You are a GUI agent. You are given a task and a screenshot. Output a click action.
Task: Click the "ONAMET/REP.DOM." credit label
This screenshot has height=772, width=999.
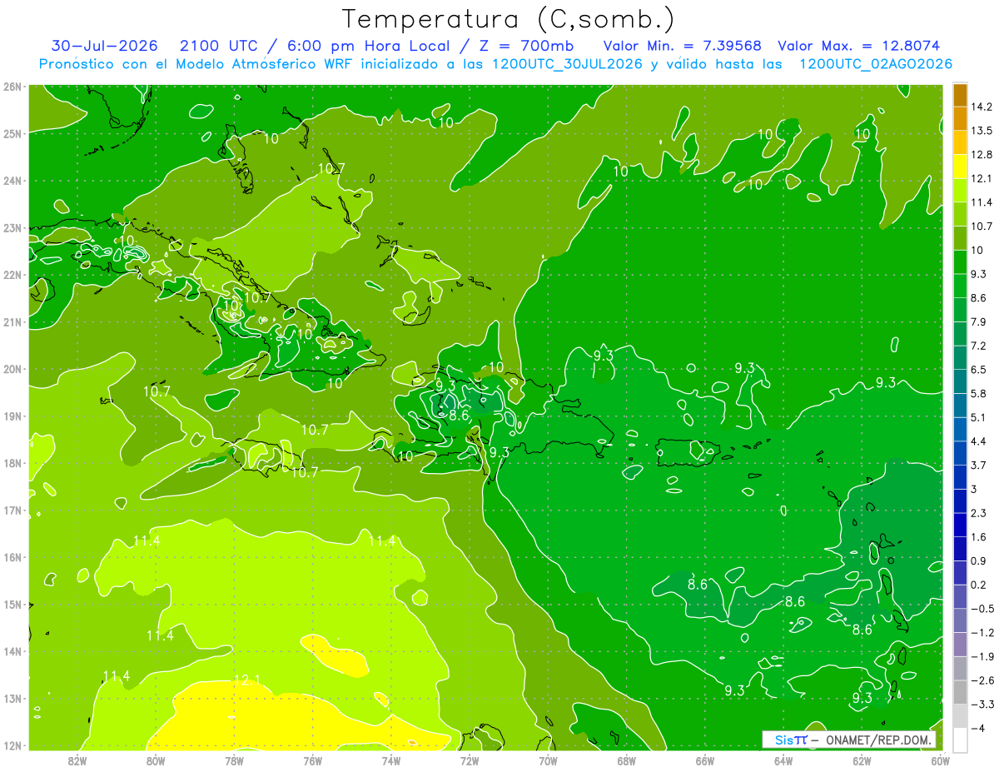(x=878, y=740)
